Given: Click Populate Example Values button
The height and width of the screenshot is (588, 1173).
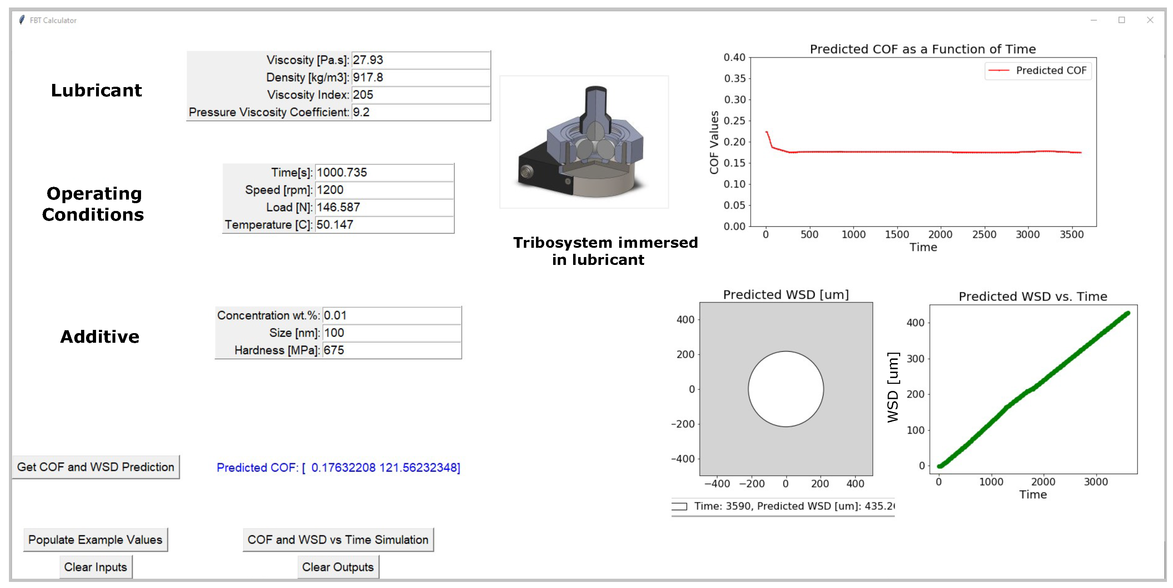Looking at the screenshot, I should click(x=95, y=540).
